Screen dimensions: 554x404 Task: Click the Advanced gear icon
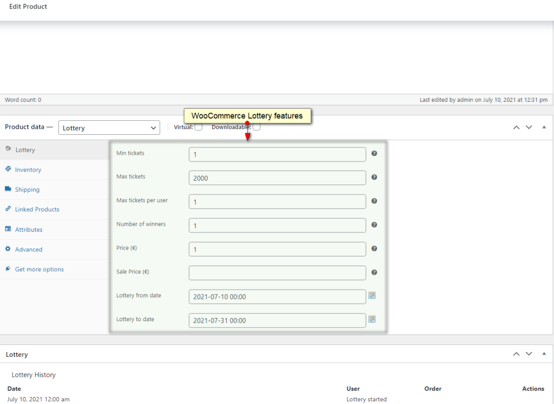click(8, 249)
